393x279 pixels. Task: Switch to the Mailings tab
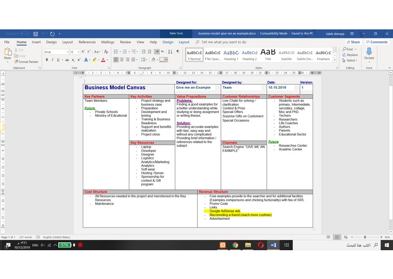(x=108, y=42)
